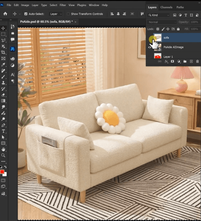Toggle lock transparent pixels
This screenshot has width=201, height=221.
click(x=158, y=29)
